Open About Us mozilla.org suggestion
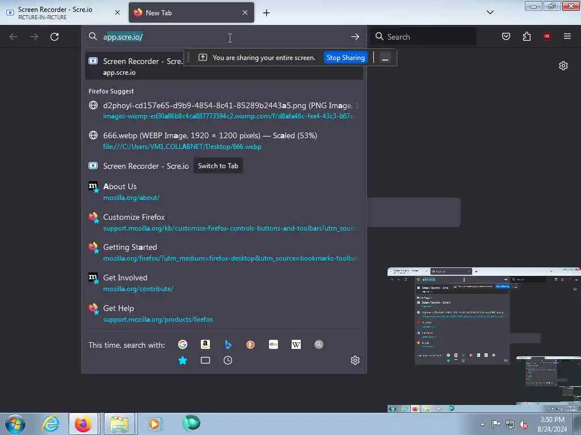The width and height of the screenshot is (581, 435). [x=224, y=191]
